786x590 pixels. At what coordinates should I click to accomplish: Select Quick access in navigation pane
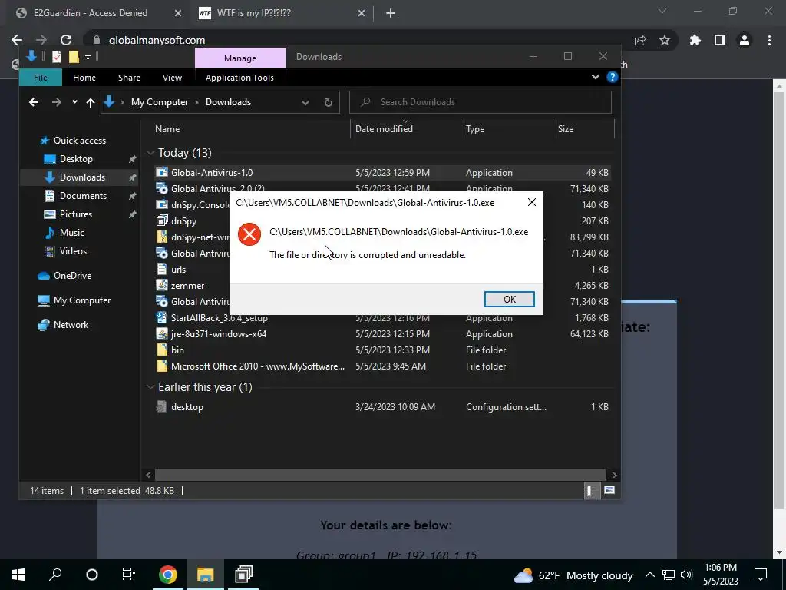(x=79, y=141)
